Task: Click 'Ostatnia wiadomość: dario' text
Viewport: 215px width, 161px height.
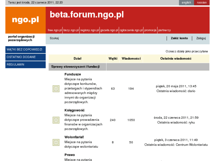Action: pos(176,91)
